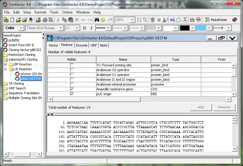Click the Type column header
Viewport: 243px width, 166px height.
(176, 59)
